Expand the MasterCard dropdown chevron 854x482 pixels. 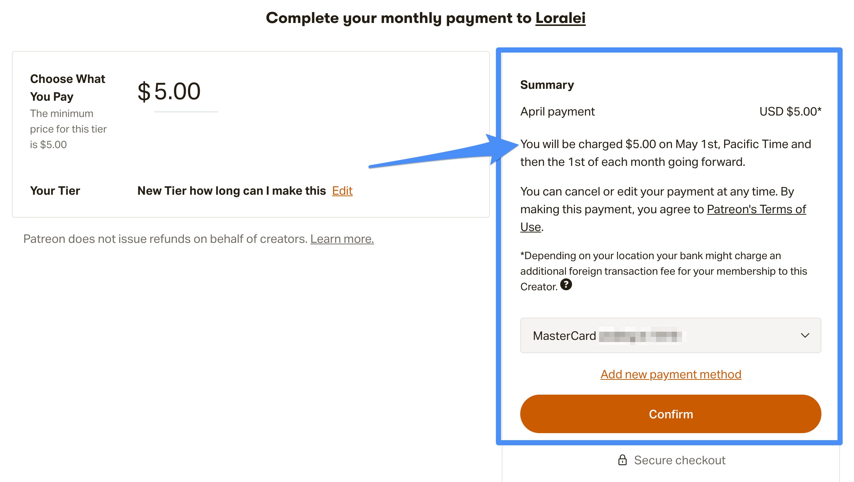805,335
